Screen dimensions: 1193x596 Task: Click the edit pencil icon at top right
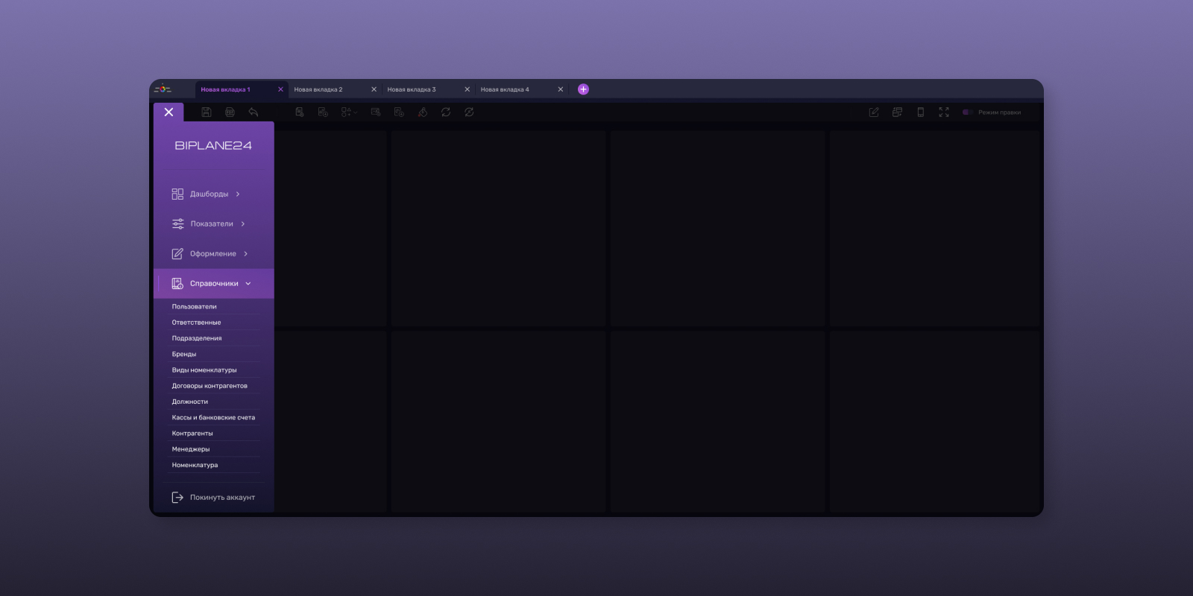(874, 112)
